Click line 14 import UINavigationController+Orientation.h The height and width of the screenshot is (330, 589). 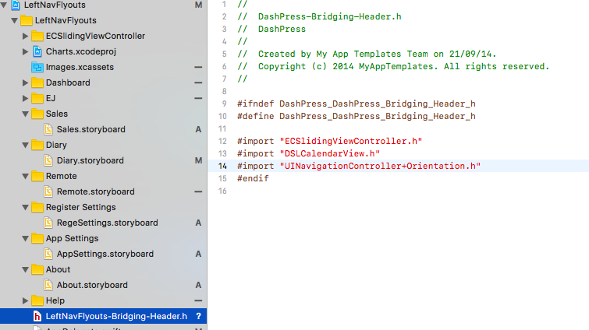(x=359, y=166)
